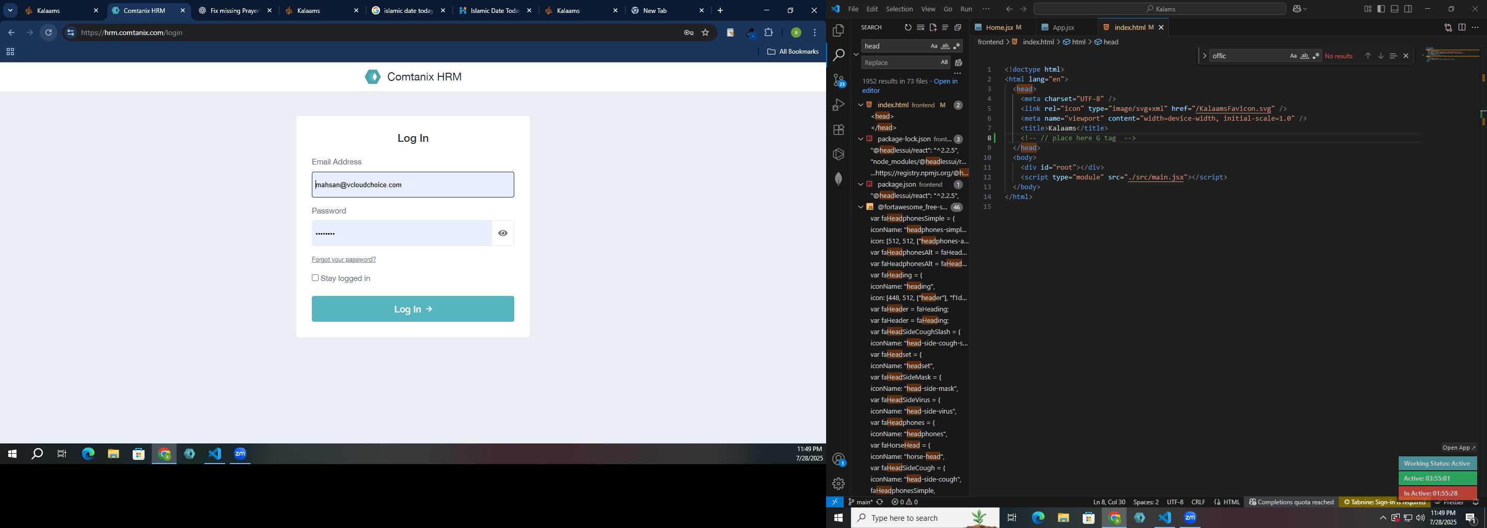This screenshot has height=528, width=1487.
Task: Open the Zoom app in the right taskbar
Action: coord(1190,518)
